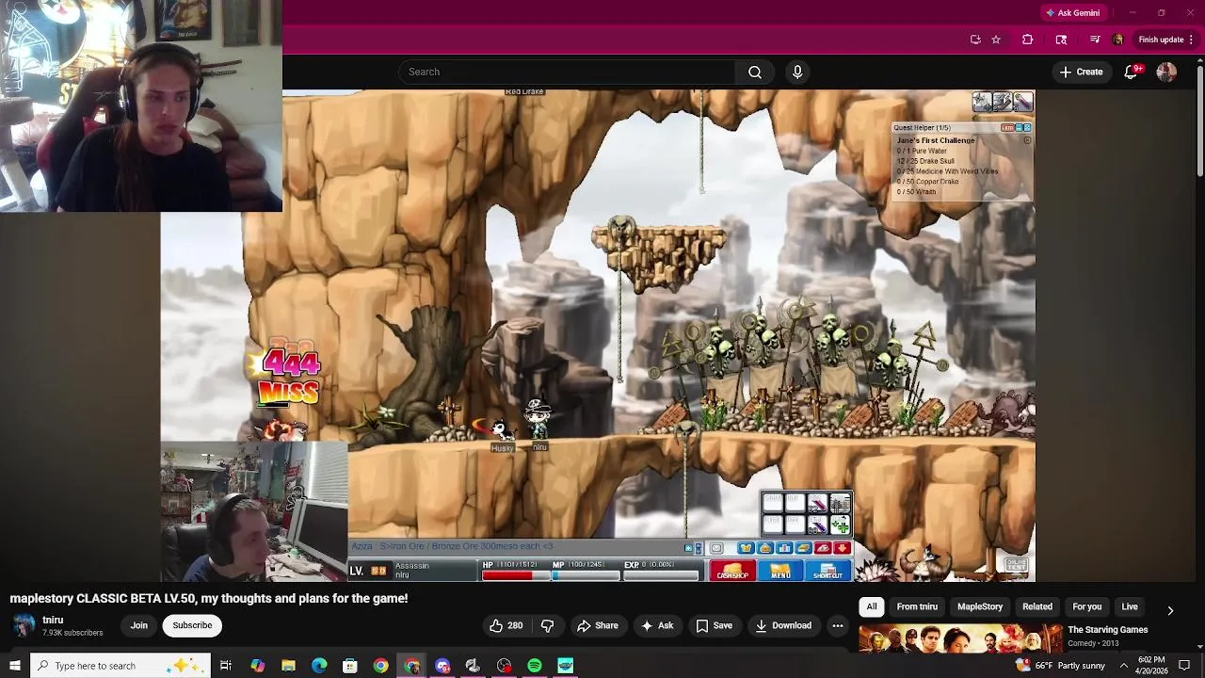Open Chrome media controls icon
This screenshot has width=1205, height=678.
[1095, 40]
